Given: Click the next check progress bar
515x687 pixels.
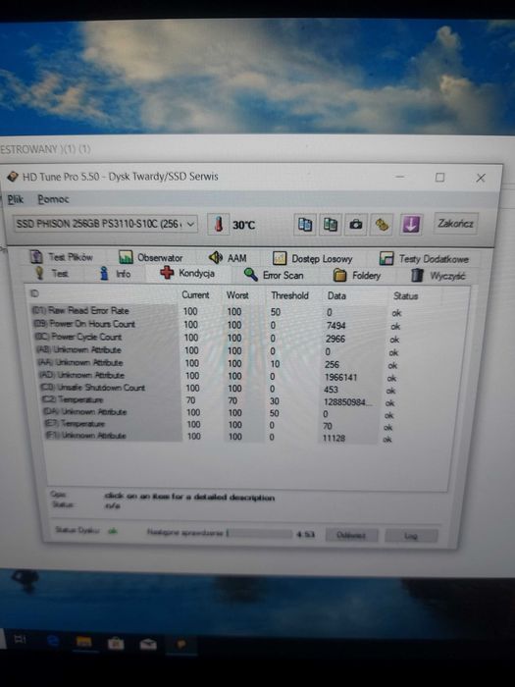Looking at the screenshot, I should tap(259, 533).
